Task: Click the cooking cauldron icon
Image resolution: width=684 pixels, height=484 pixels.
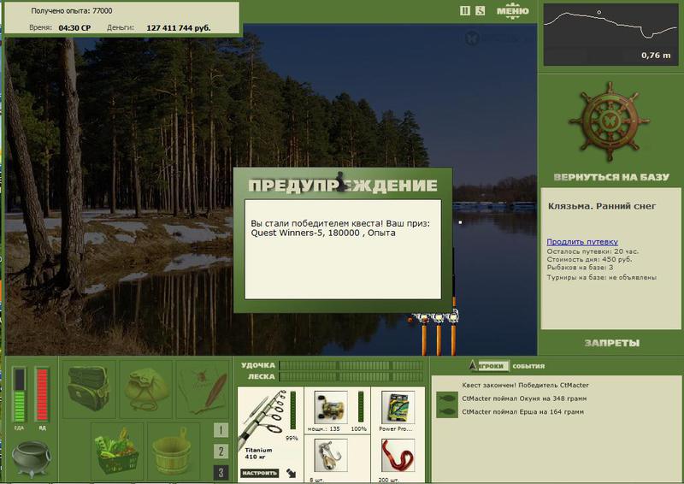Action: coord(31,458)
